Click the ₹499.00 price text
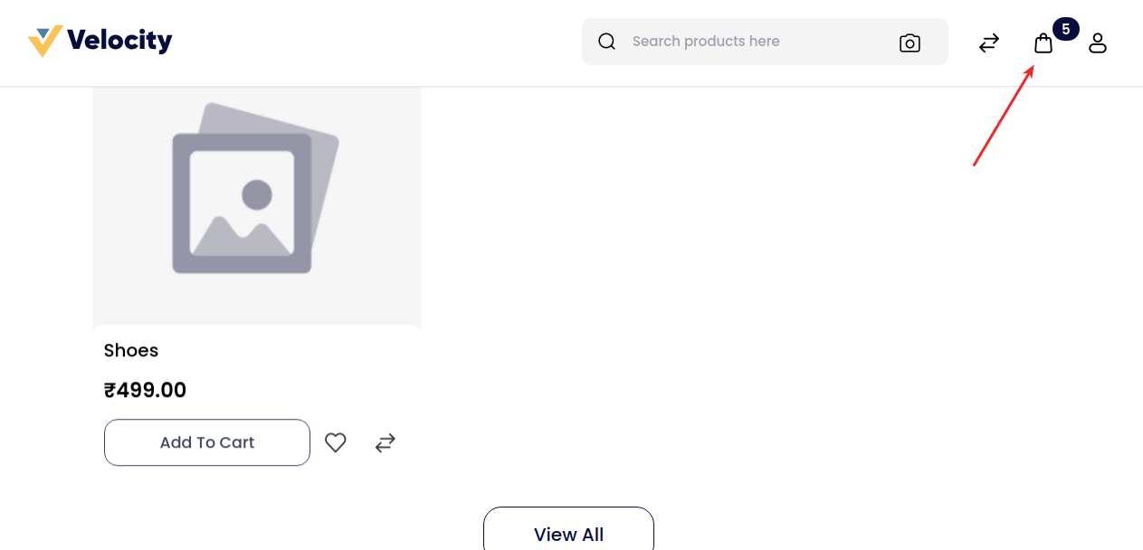The width and height of the screenshot is (1143, 550). point(146,390)
